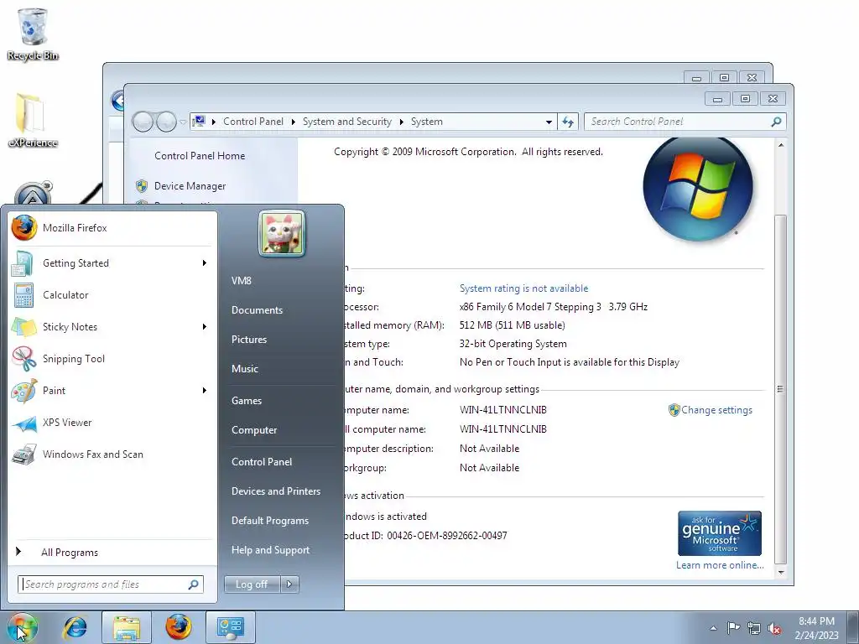The image size is (859, 644).
Task: Select the eXPerience desktop folder
Action: click(x=33, y=121)
